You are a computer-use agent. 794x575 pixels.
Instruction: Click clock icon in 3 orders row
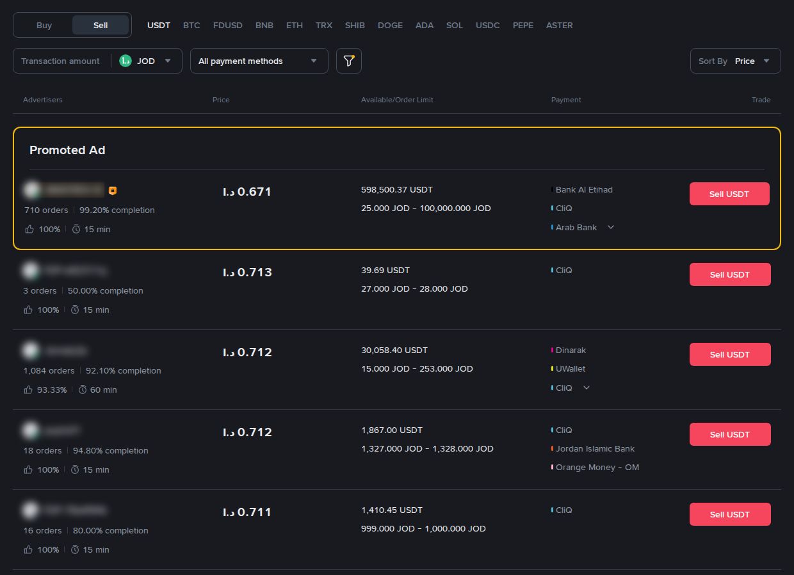coord(75,310)
